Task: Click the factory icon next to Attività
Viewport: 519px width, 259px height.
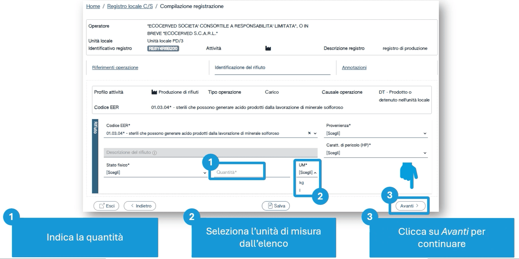Action: click(x=268, y=48)
